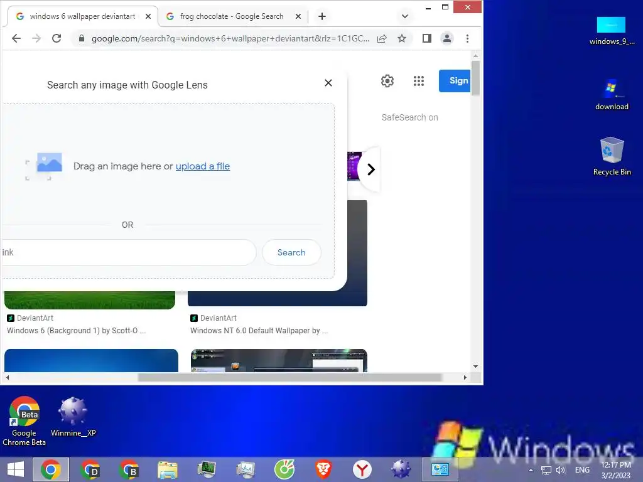The height and width of the screenshot is (482, 643).
Task: Show hidden system tray icons
Action: [531, 470]
